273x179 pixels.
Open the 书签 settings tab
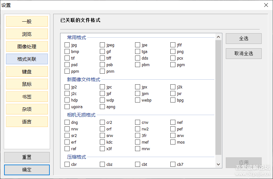point(27,97)
